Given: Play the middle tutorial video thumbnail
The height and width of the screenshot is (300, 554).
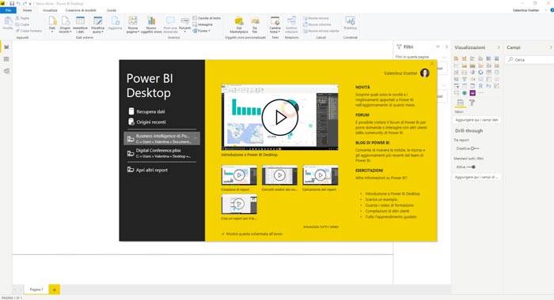Looking at the screenshot, I should (x=279, y=174).
